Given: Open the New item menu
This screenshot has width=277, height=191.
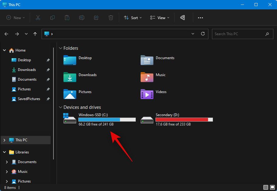Looking at the screenshot, I should (x=16, y=18).
